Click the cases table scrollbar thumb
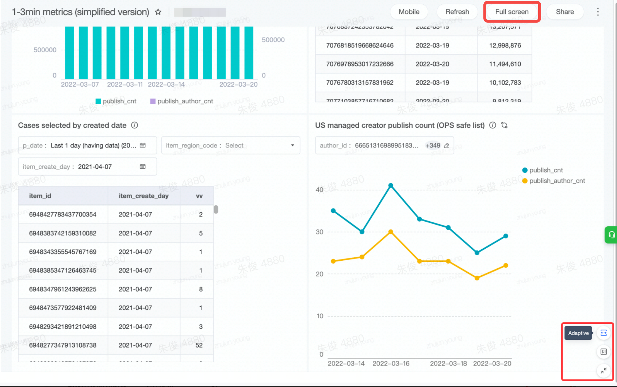 point(216,209)
